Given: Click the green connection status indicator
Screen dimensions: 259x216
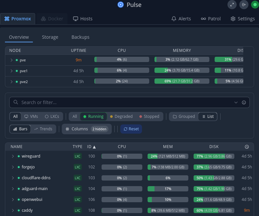Looking at the screenshot, I should (255, 5).
